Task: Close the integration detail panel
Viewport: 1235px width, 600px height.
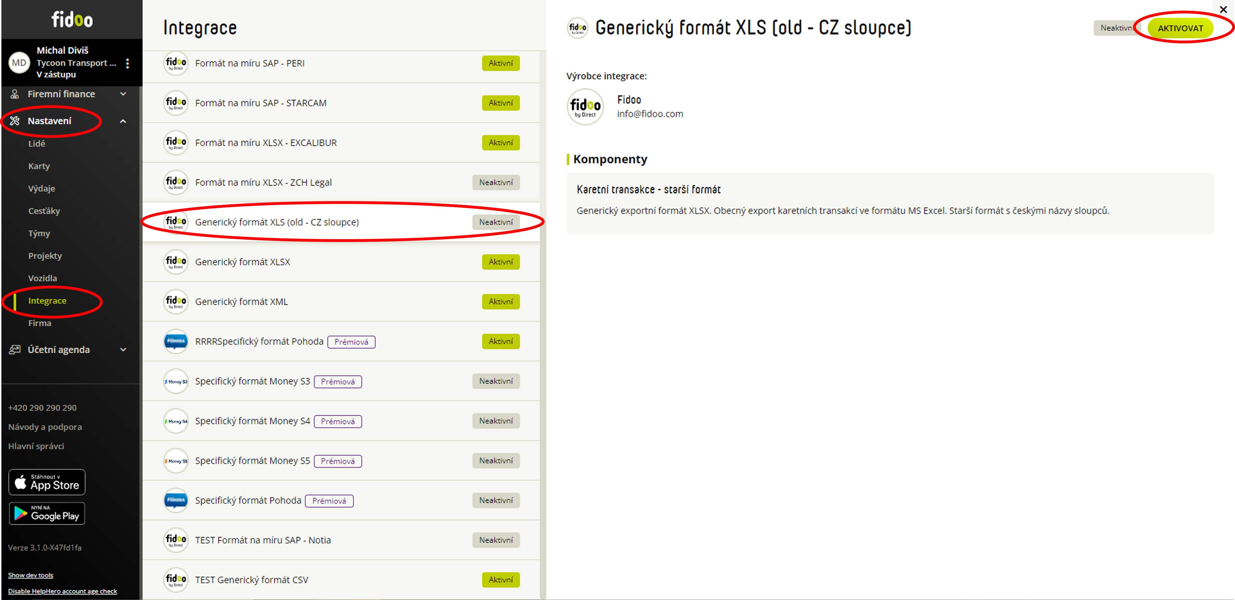Action: 1223,10
